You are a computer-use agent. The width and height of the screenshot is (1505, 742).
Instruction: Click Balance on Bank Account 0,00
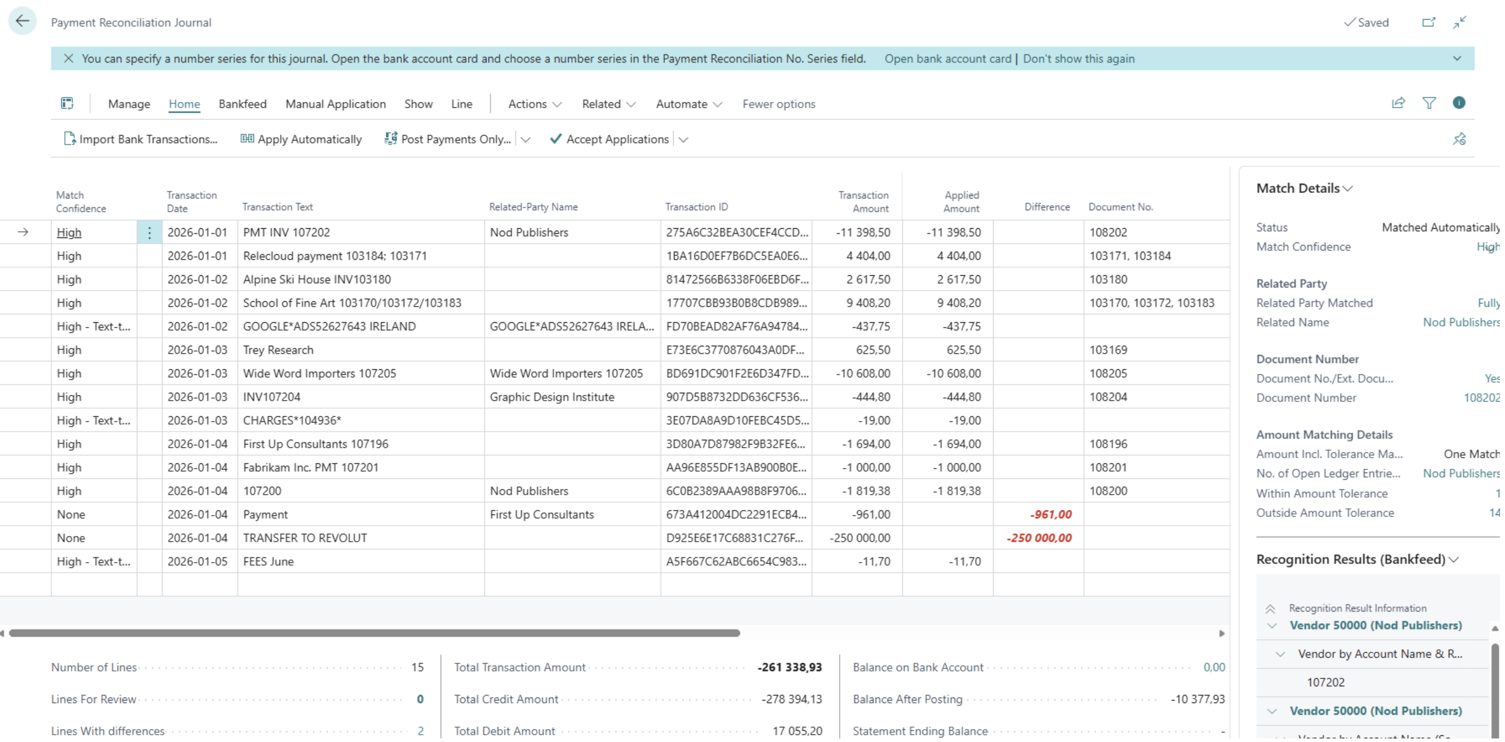(x=1214, y=667)
